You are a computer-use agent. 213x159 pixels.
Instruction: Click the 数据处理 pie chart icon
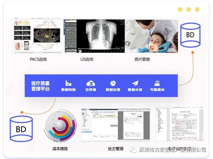(x=113, y=83)
